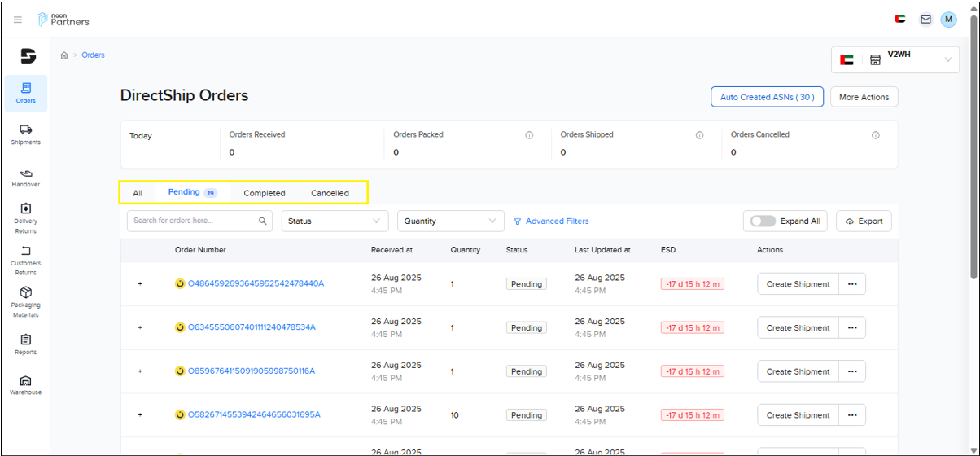Image resolution: width=980 pixels, height=456 pixels.
Task: Click info icon beside Orders Shipped
Action: coord(699,135)
